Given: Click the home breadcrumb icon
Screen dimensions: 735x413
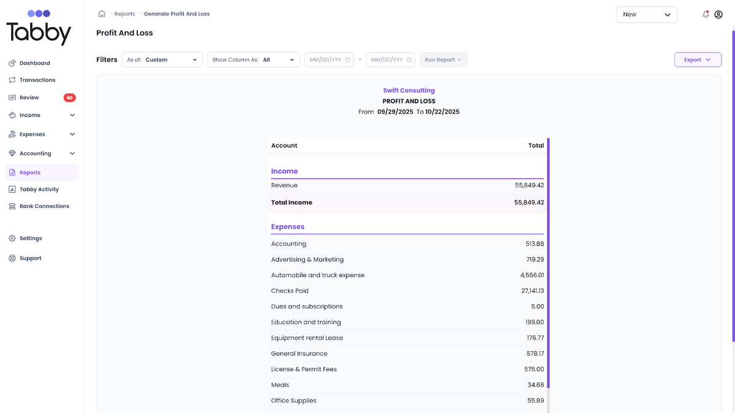Looking at the screenshot, I should point(102,13).
